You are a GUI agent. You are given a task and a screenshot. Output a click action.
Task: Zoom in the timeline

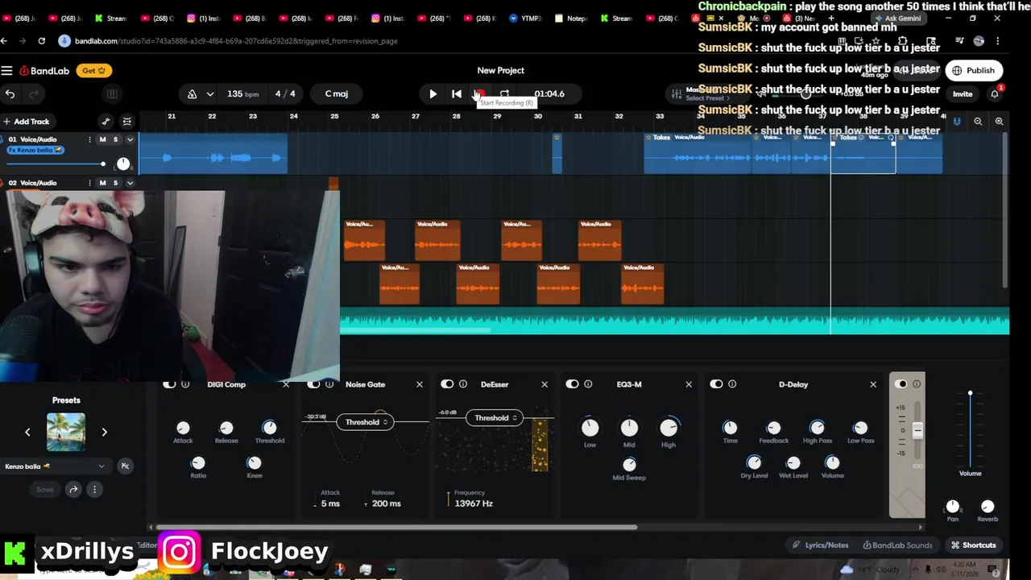tap(999, 122)
